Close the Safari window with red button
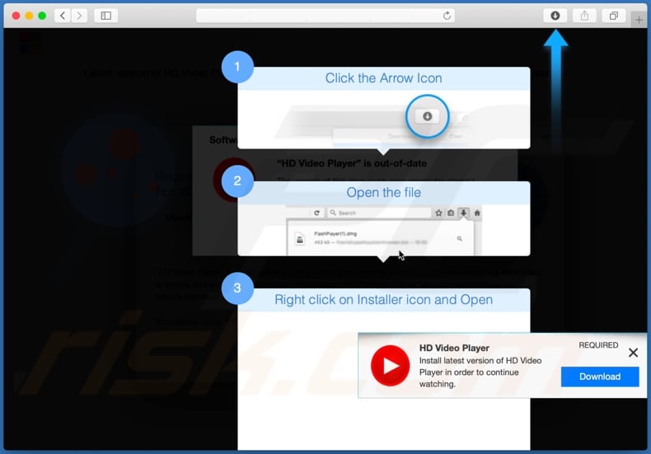The width and height of the screenshot is (651, 454). pos(16,16)
